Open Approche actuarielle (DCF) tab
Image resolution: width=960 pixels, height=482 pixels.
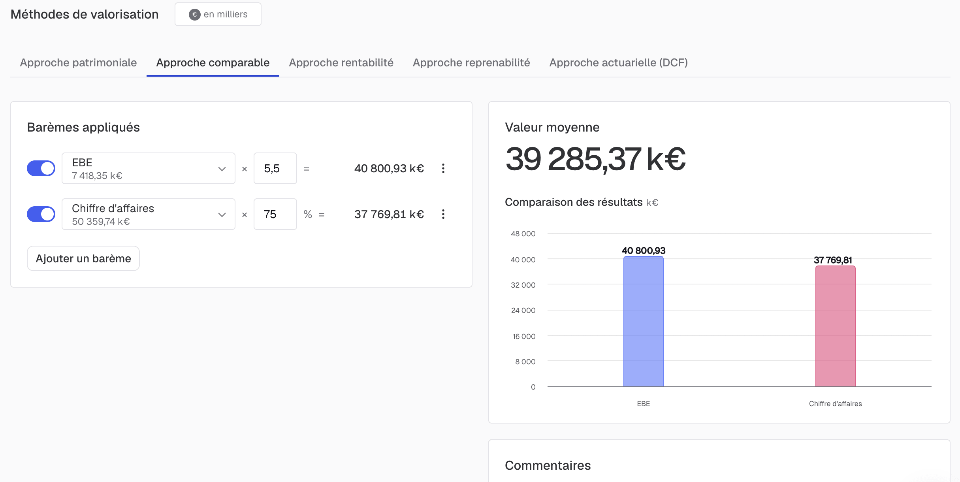[x=619, y=62]
